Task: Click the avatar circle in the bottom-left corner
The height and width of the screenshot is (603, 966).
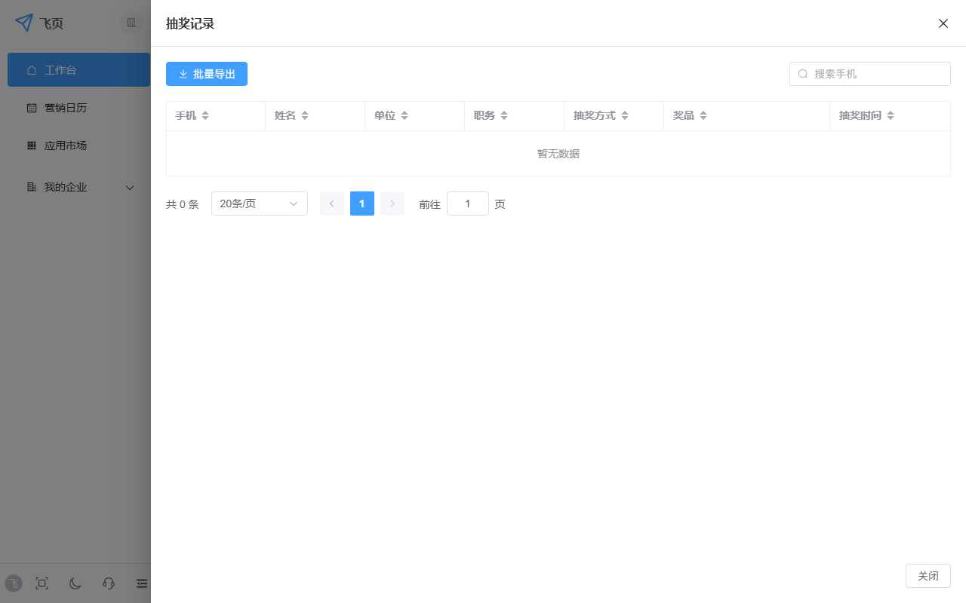Action: pos(13,583)
